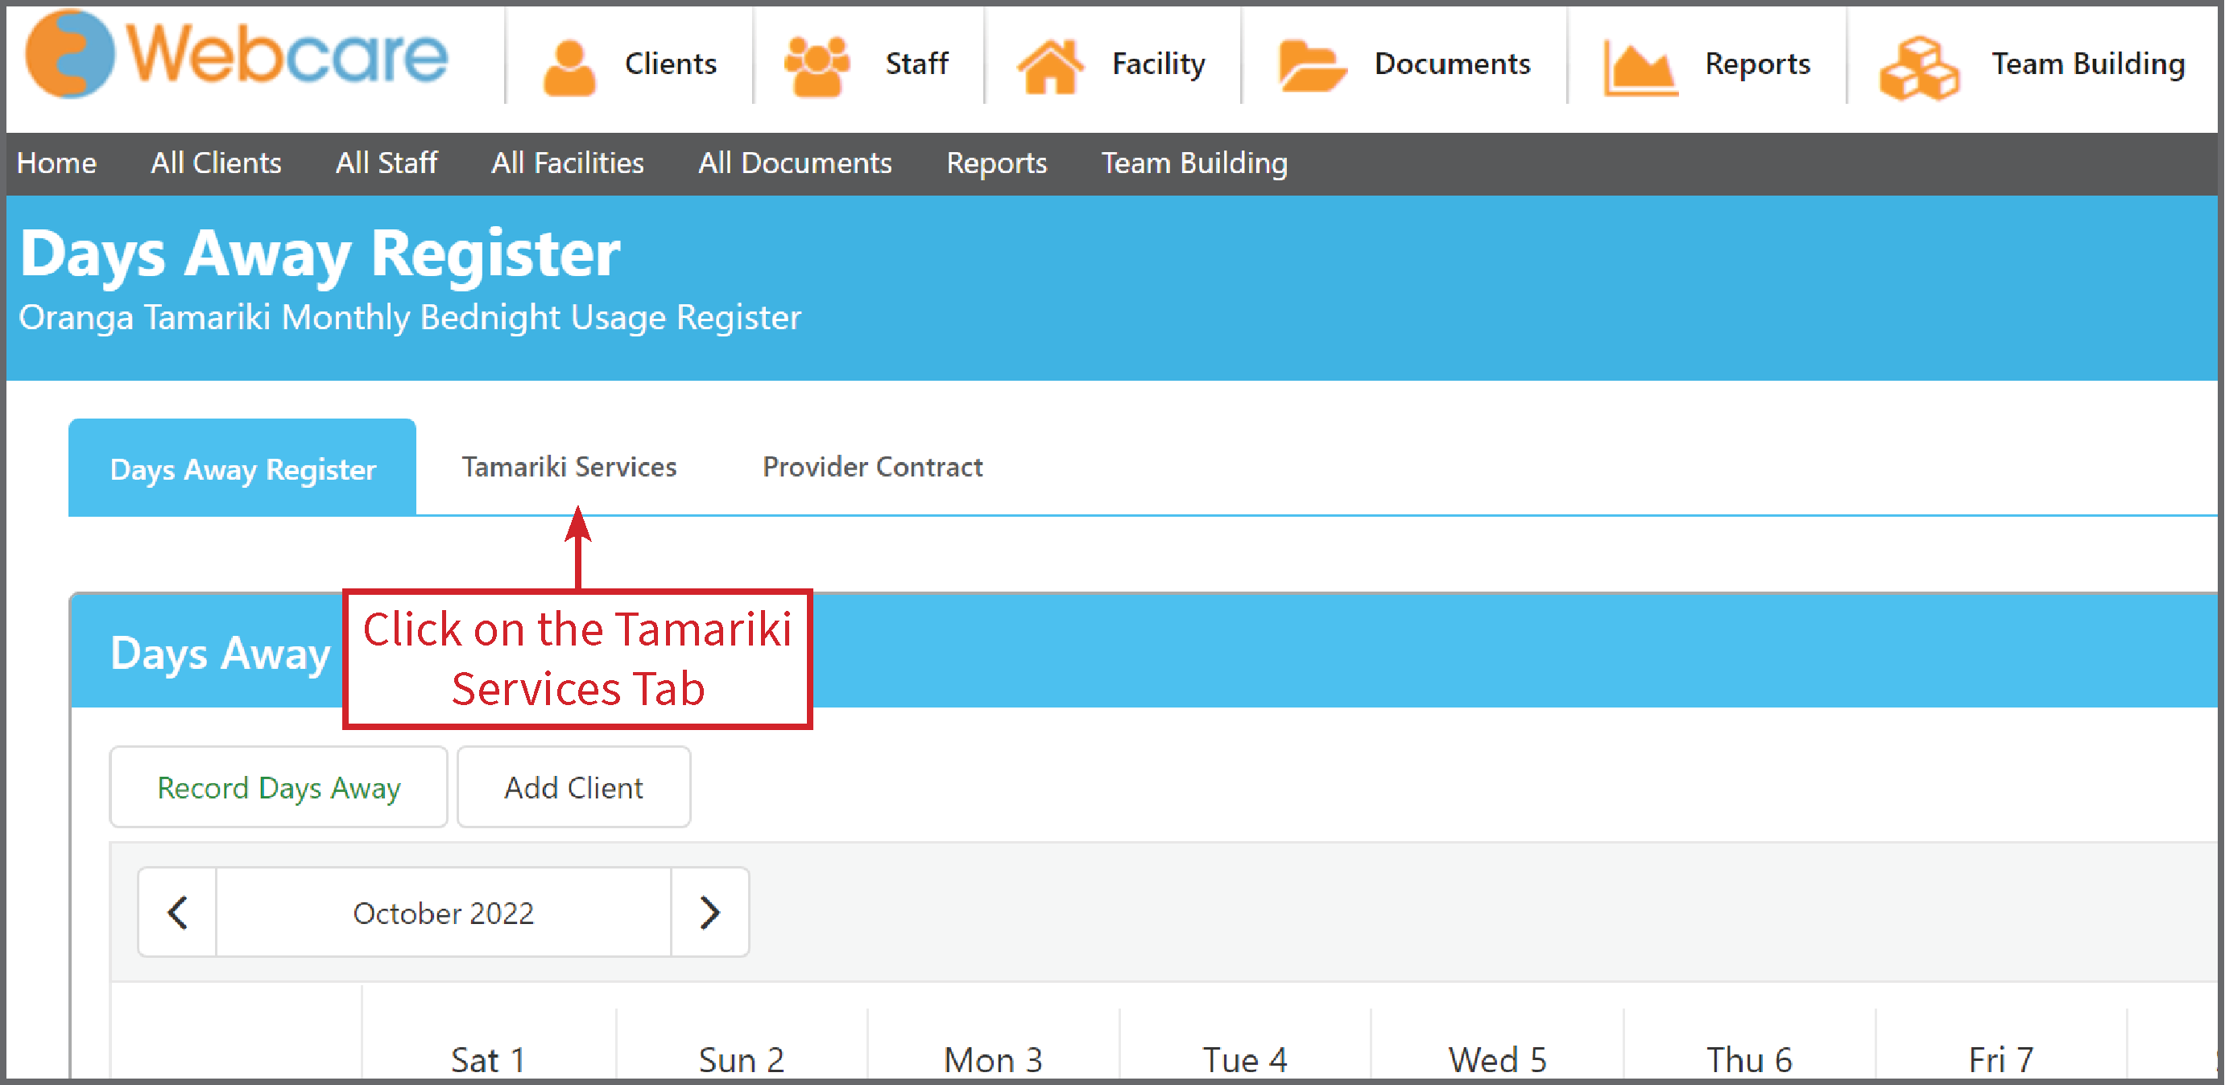The width and height of the screenshot is (2225, 1085).
Task: Open All Facilities in the navigation bar
Action: [568, 163]
